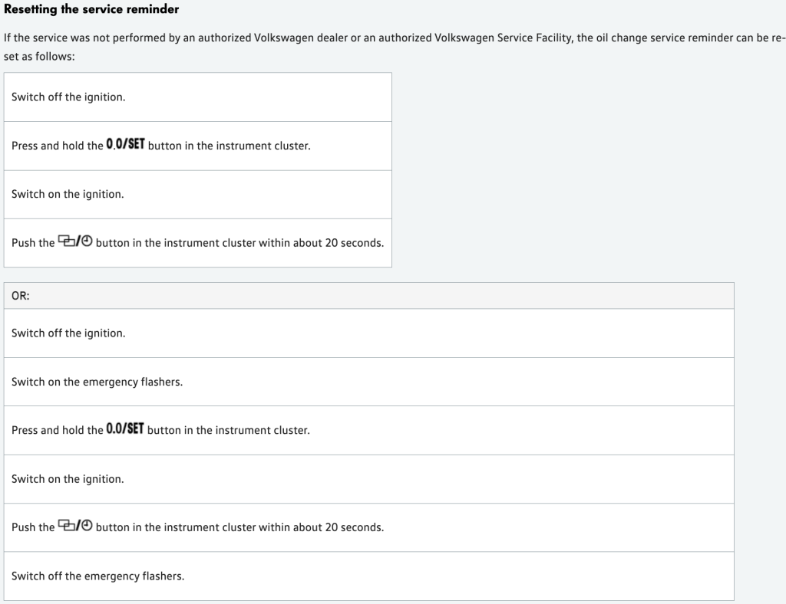
Task: Click 'Switch on the ignition.' in the first table
Action: (x=68, y=194)
